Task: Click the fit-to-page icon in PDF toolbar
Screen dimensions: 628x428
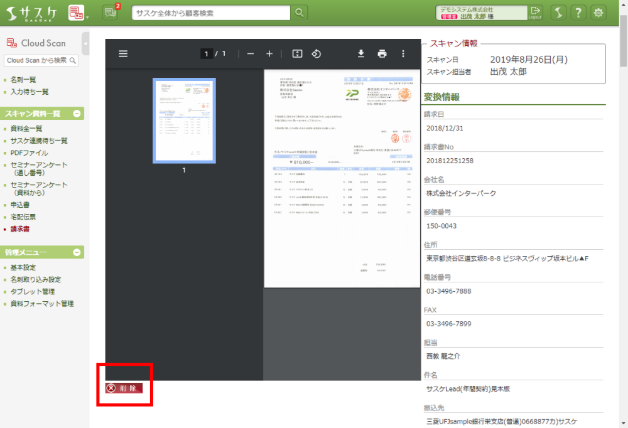Action: click(x=298, y=54)
